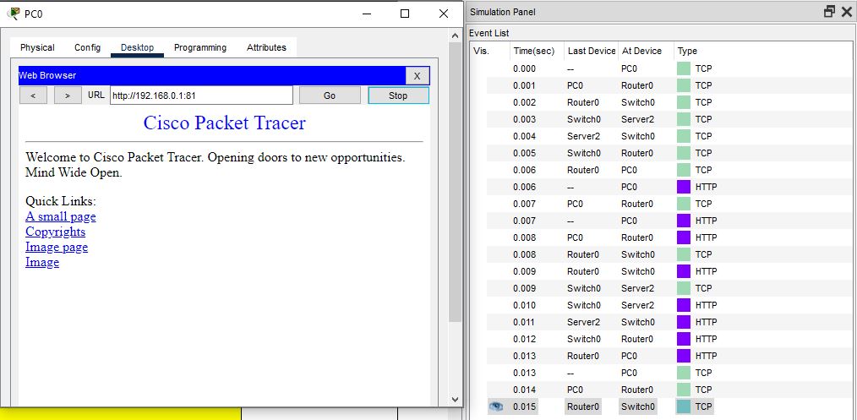Click the Stop button

[398, 95]
